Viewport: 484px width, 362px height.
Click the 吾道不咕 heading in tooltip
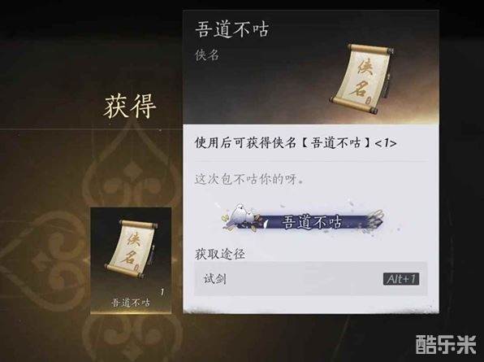click(232, 29)
